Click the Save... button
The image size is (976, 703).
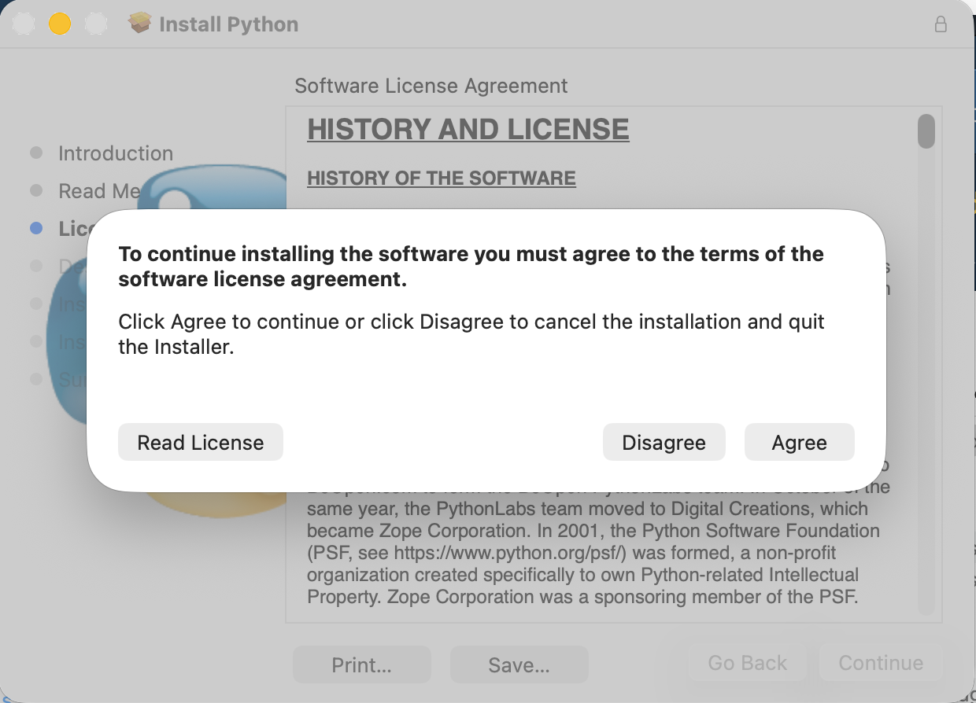coord(519,664)
